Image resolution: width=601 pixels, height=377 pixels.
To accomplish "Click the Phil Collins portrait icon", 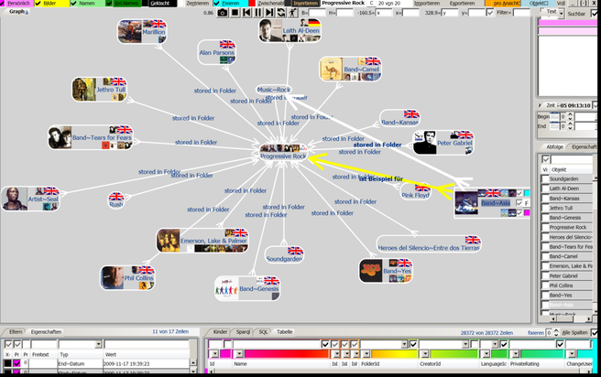I will (x=113, y=277).
